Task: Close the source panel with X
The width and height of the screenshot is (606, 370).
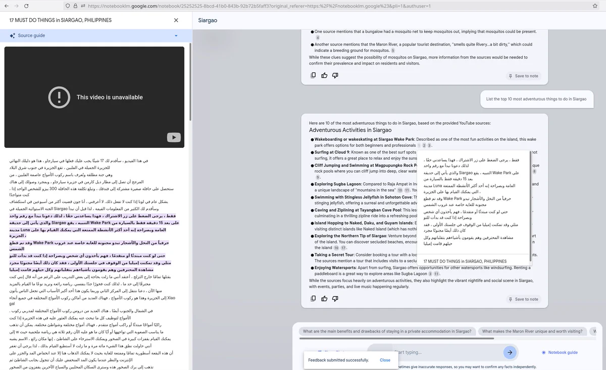Action: [176, 20]
